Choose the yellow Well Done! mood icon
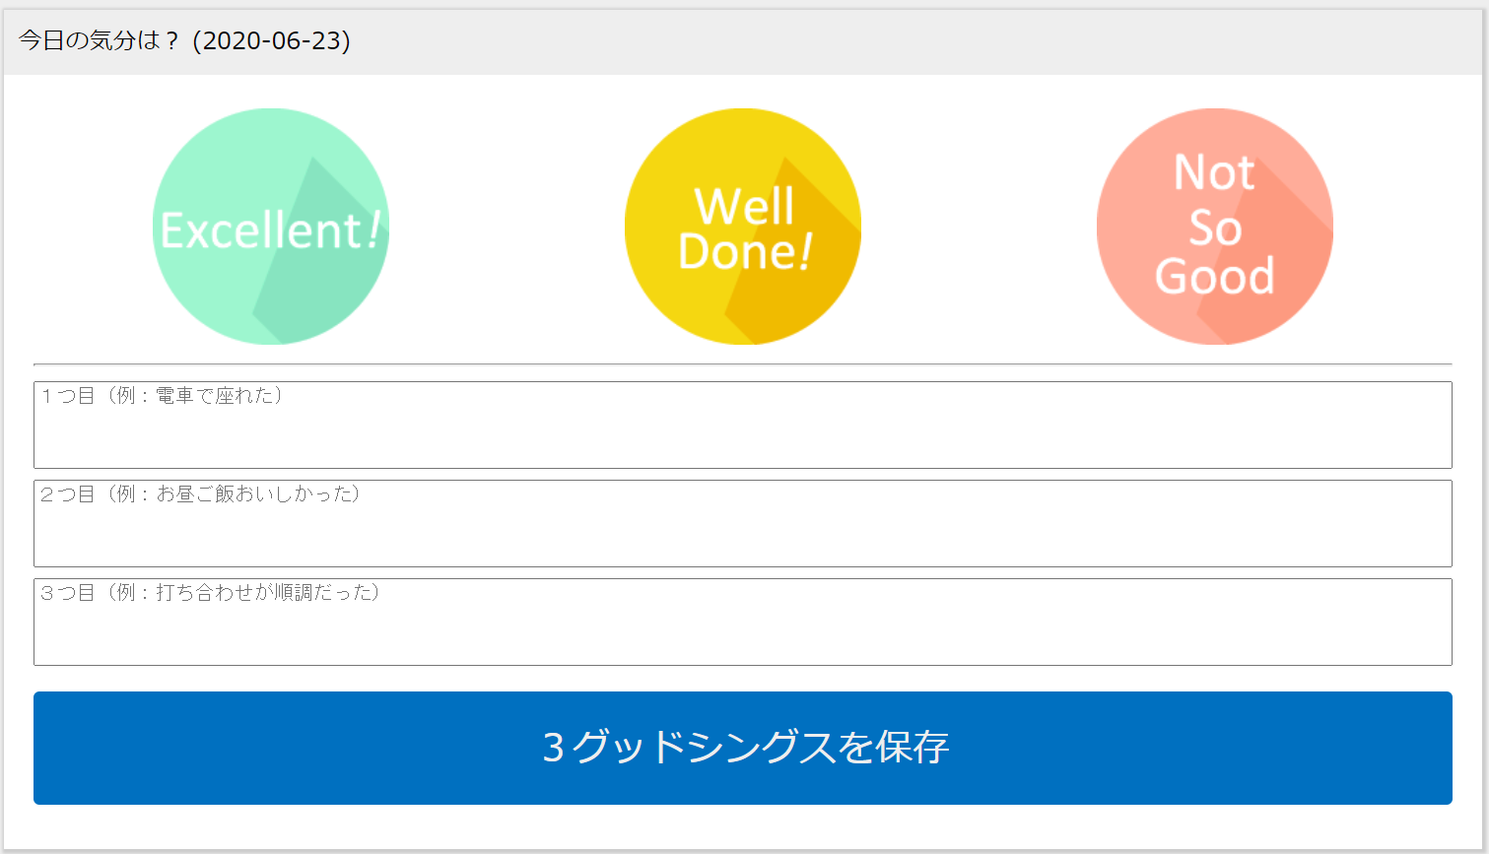 click(743, 227)
